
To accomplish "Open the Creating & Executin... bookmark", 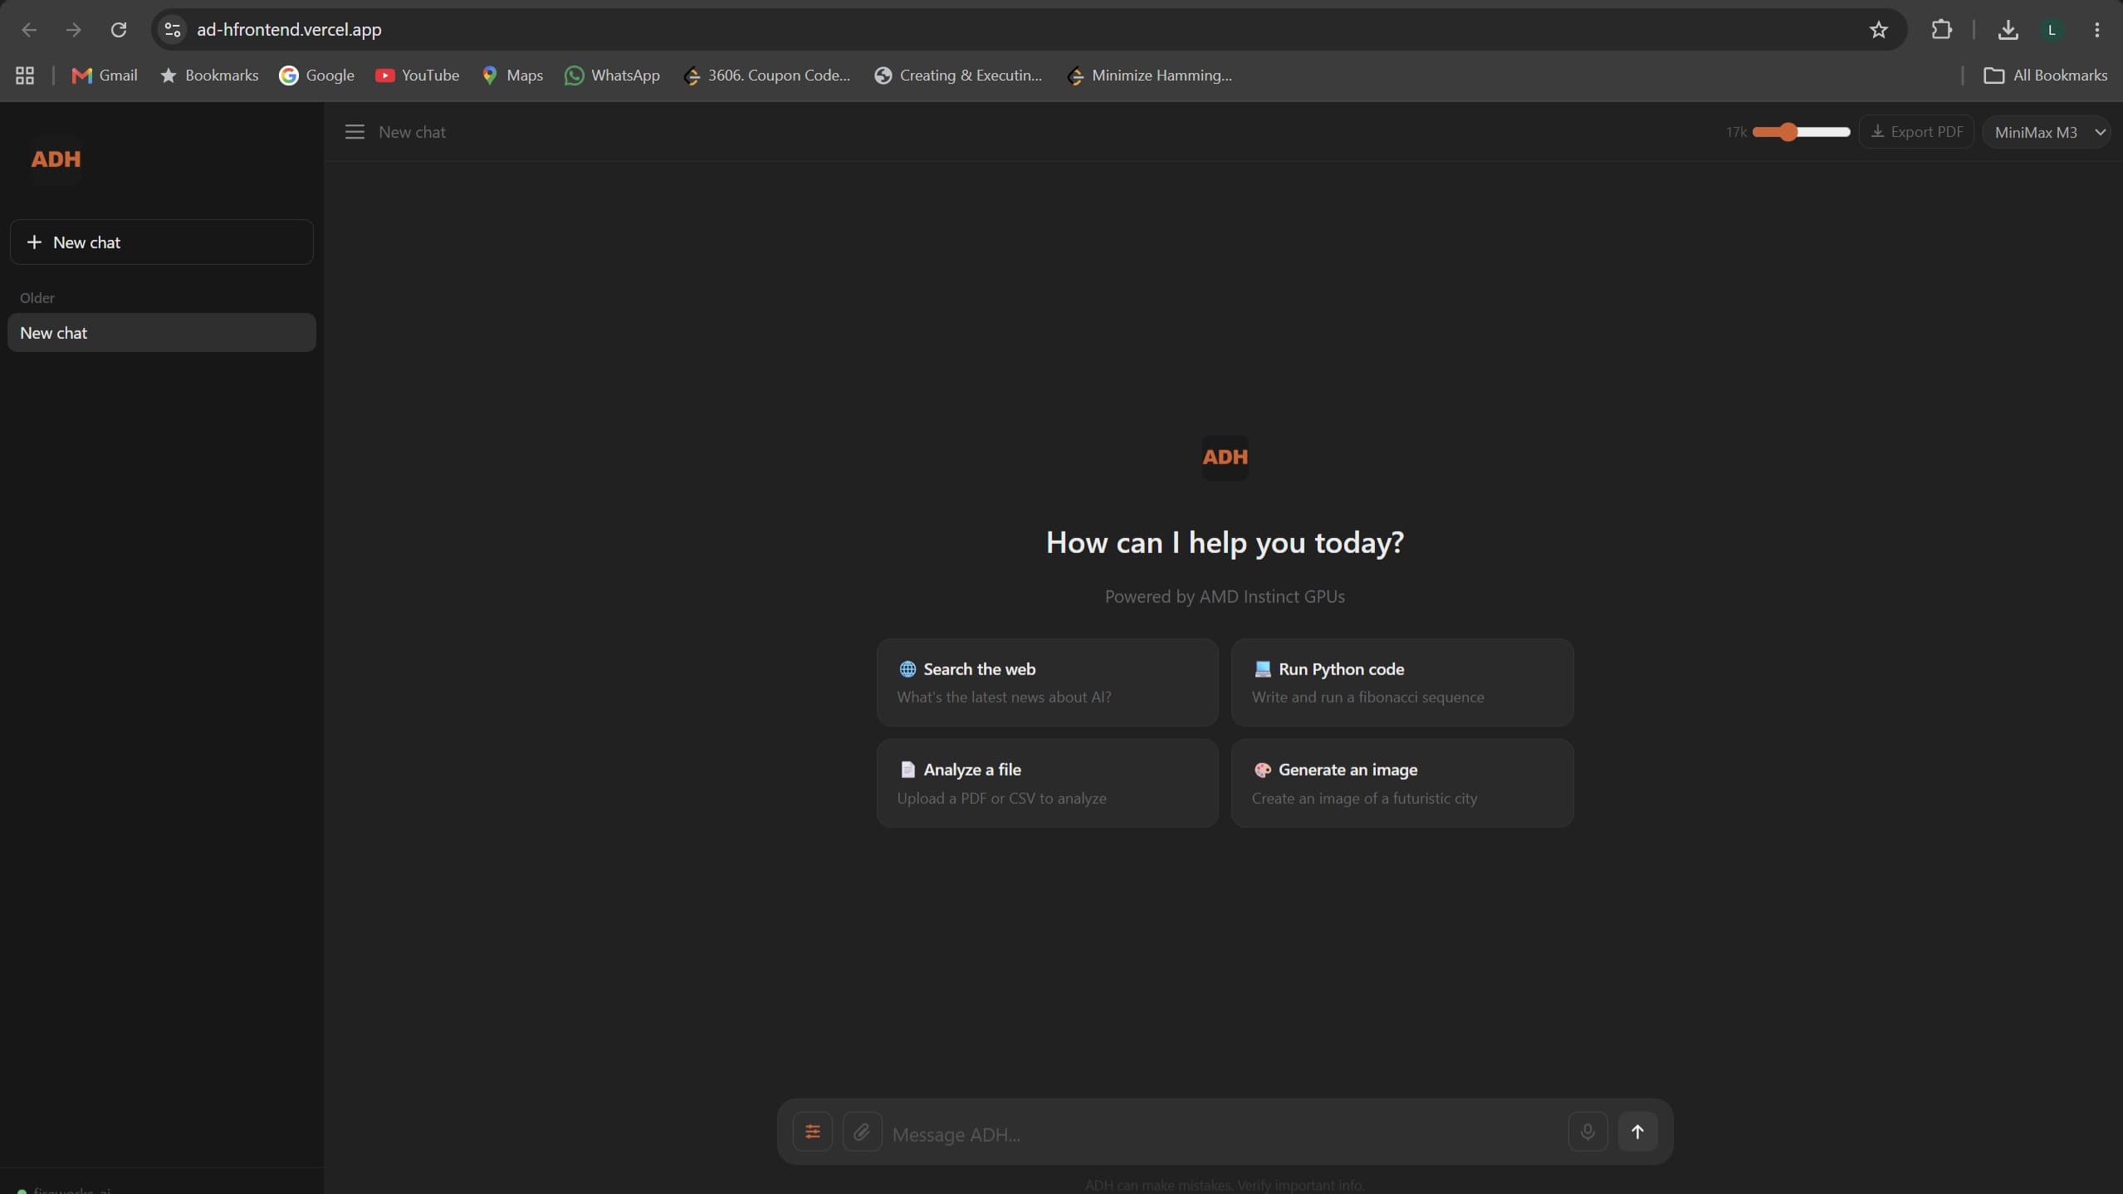I will click(958, 76).
